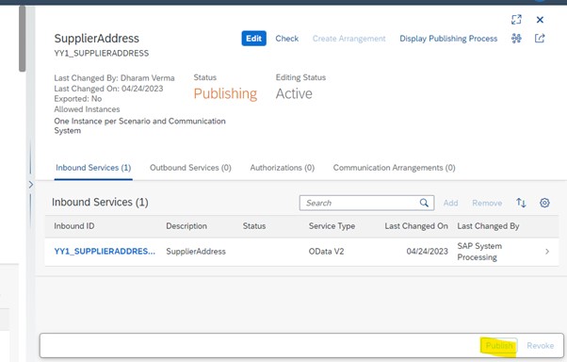Switch to the Inbound Services tab
567x362 pixels.
(93, 168)
